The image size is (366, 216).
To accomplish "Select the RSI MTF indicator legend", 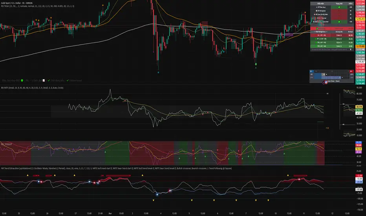I will click(32, 88).
